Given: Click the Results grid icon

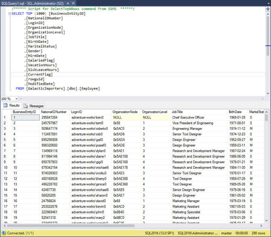Looking at the screenshot, I should coord(5,105).
